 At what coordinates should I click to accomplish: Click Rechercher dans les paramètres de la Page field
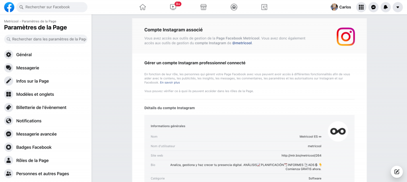click(x=46, y=39)
